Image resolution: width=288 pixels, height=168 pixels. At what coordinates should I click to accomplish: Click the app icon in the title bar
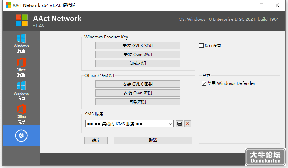(x=8, y=5)
